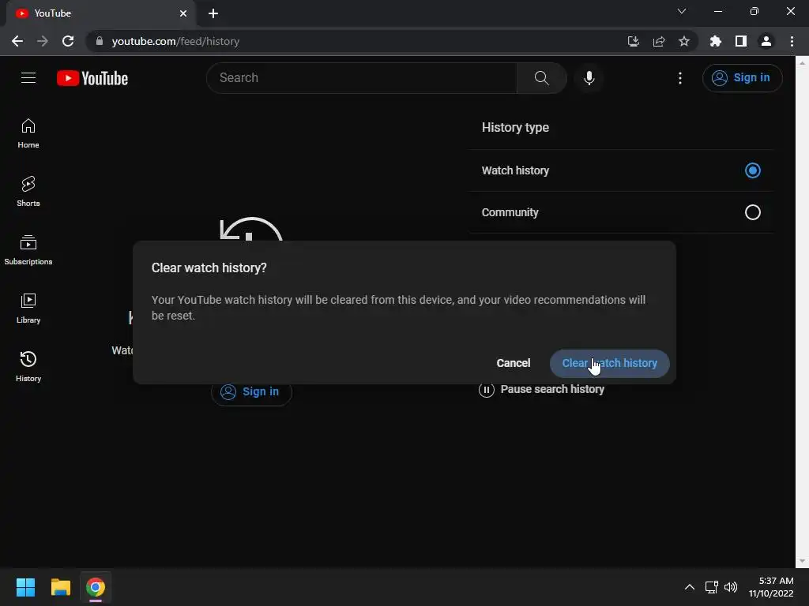Viewport: 809px width, 606px height.
Task: Close the YouTube tab
Action: 183,13
